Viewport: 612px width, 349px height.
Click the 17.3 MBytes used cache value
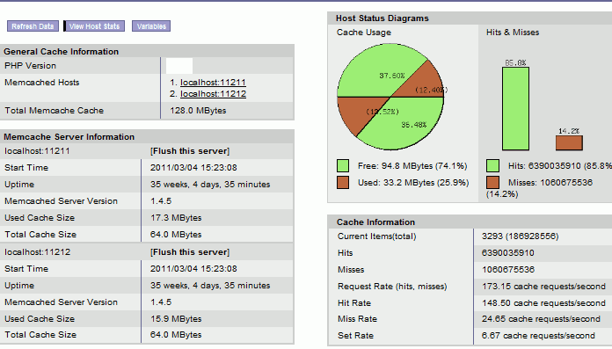(x=176, y=218)
